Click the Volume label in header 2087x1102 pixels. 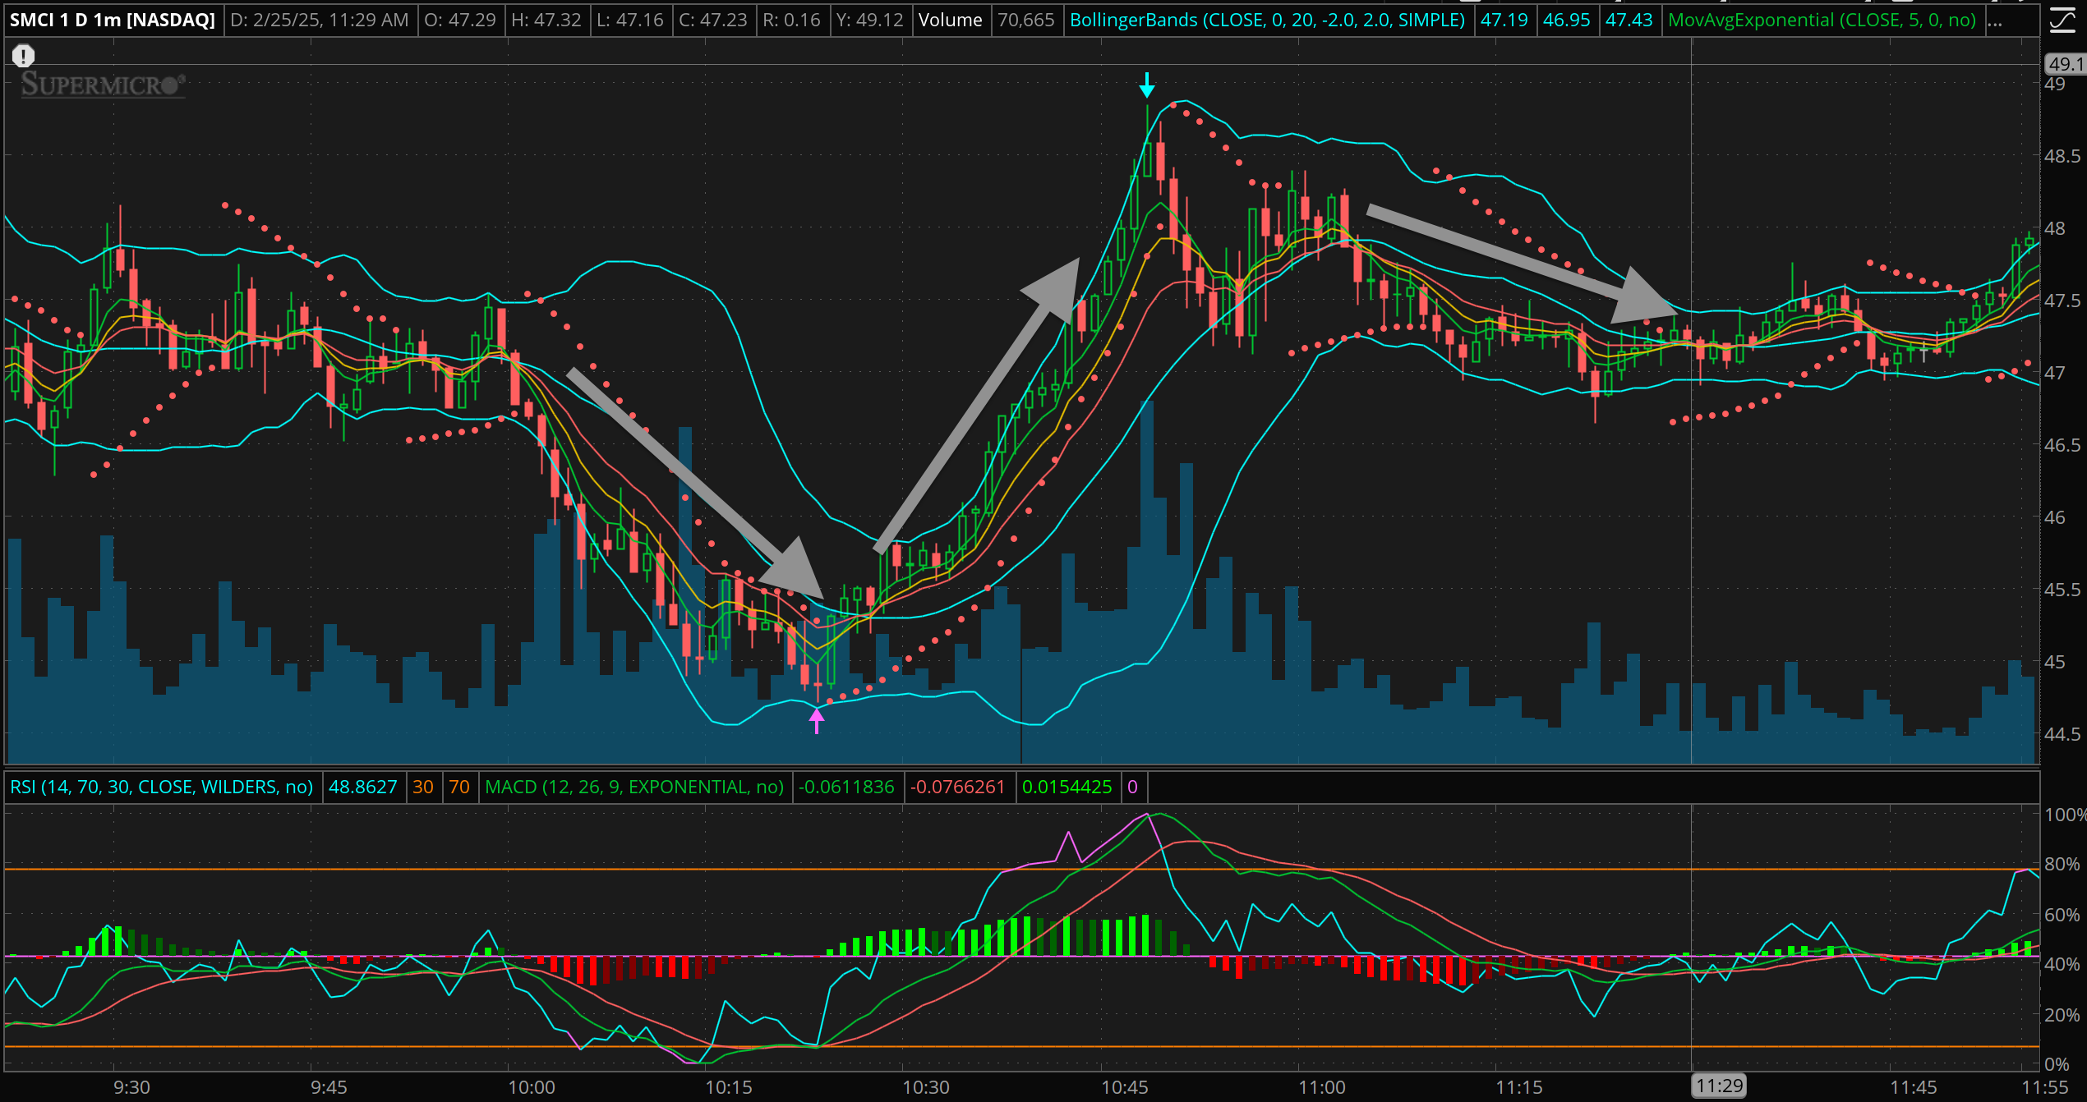pos(950,20)
